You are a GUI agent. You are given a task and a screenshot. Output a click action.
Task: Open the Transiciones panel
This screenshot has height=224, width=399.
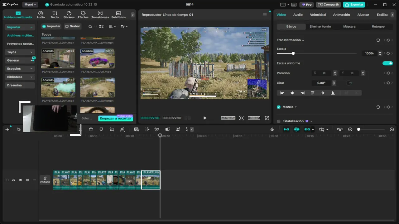pyautogui.click(x=100, y=15)
